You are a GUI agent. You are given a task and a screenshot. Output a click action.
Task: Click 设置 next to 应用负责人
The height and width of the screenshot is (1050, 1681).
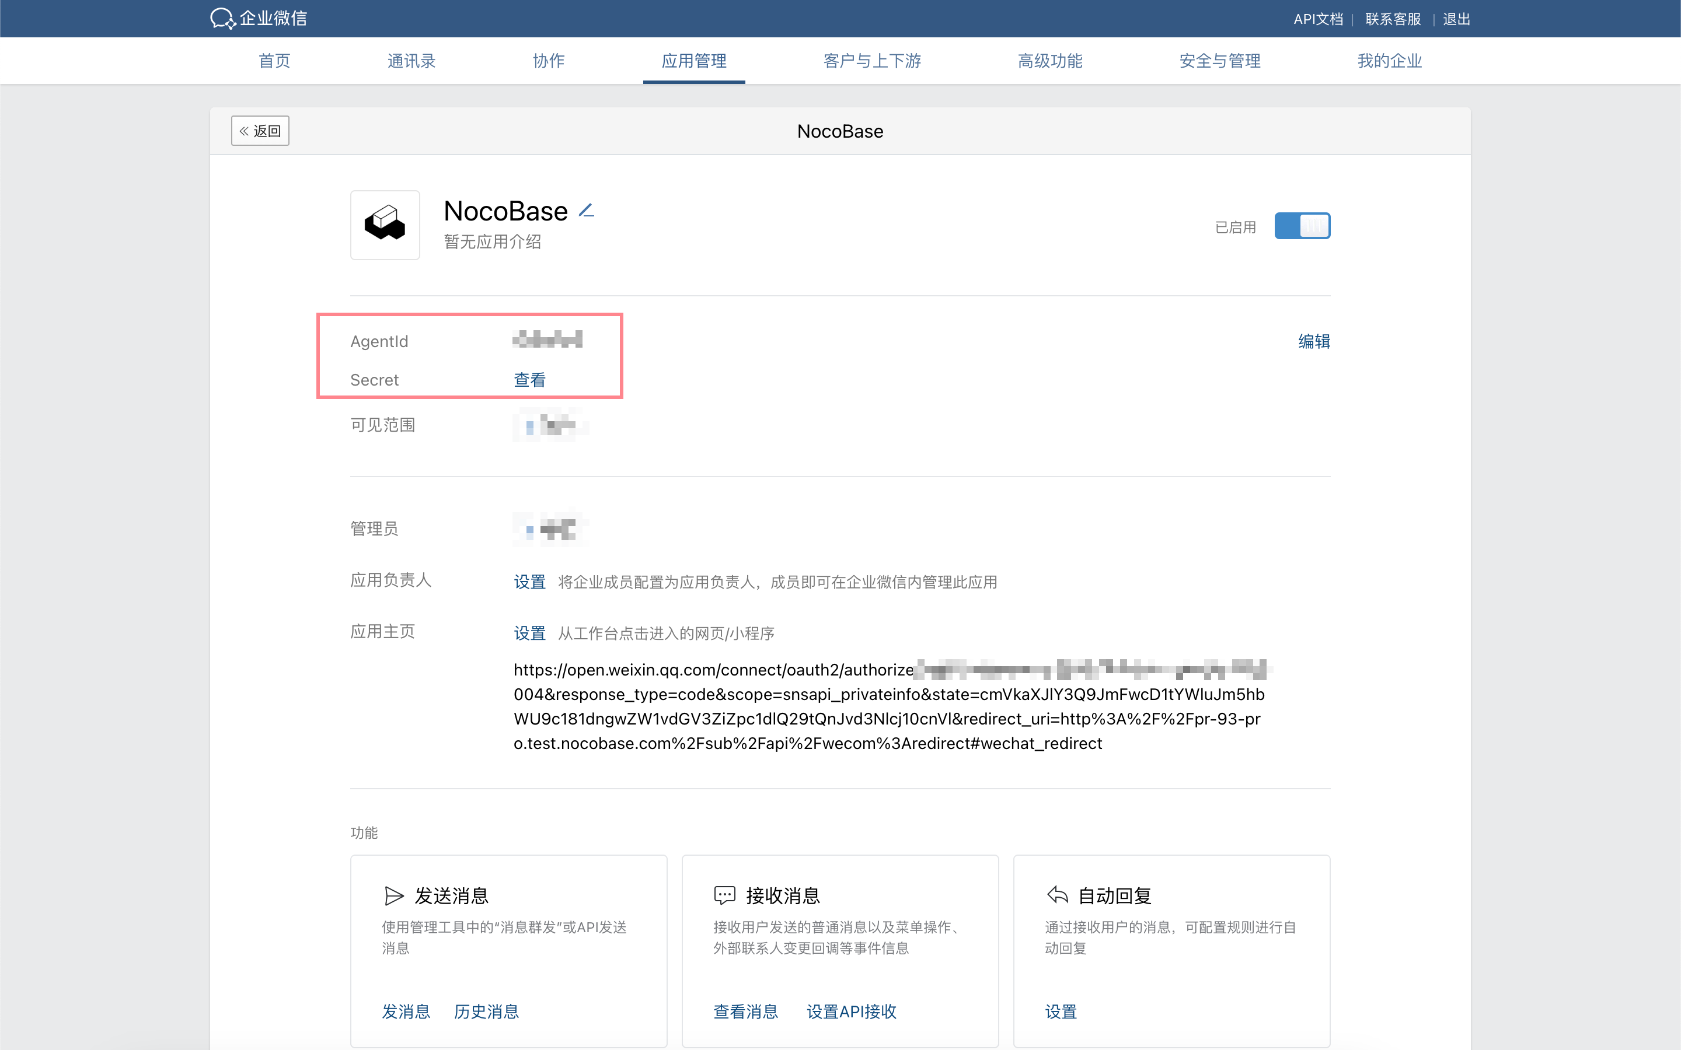tap(529, 581)
